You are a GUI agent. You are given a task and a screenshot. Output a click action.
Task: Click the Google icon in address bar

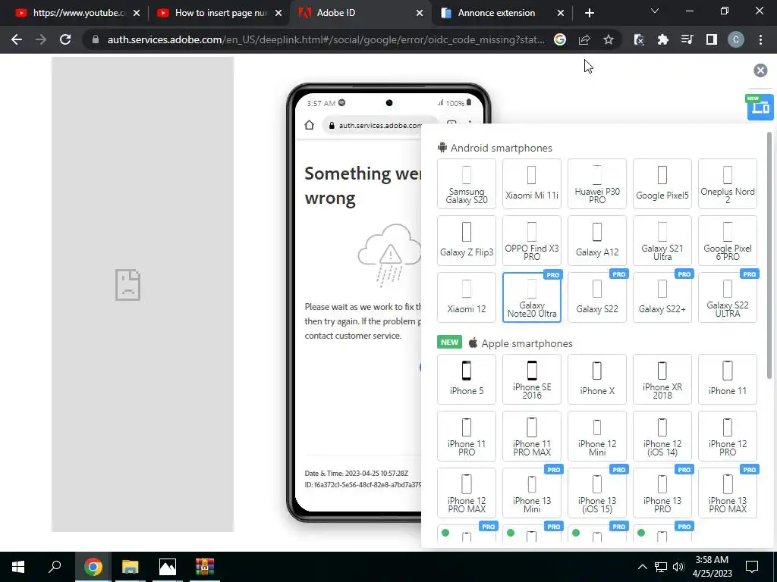click(560, 39)
